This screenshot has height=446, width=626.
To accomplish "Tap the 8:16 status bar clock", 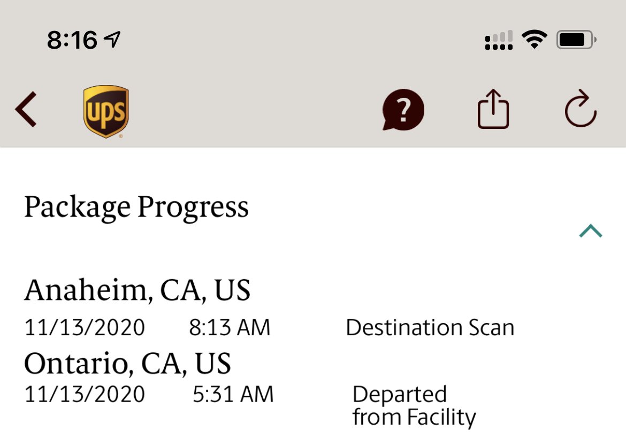I will (x=72, y=40).
